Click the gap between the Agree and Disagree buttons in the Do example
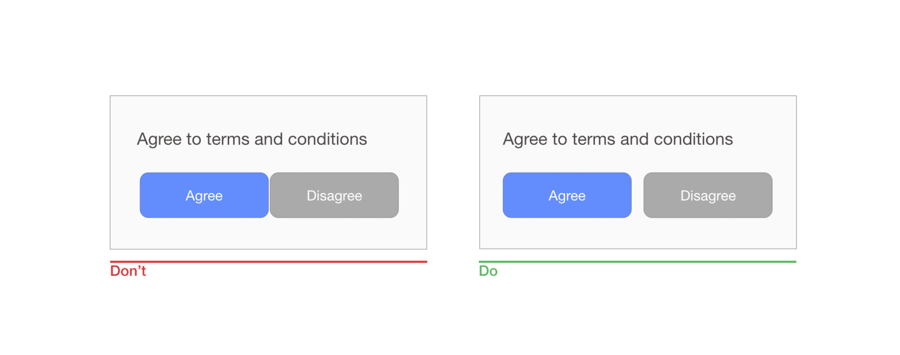Image resolution: width=900 pixels, height=355 pixels. tap(638, 195)
